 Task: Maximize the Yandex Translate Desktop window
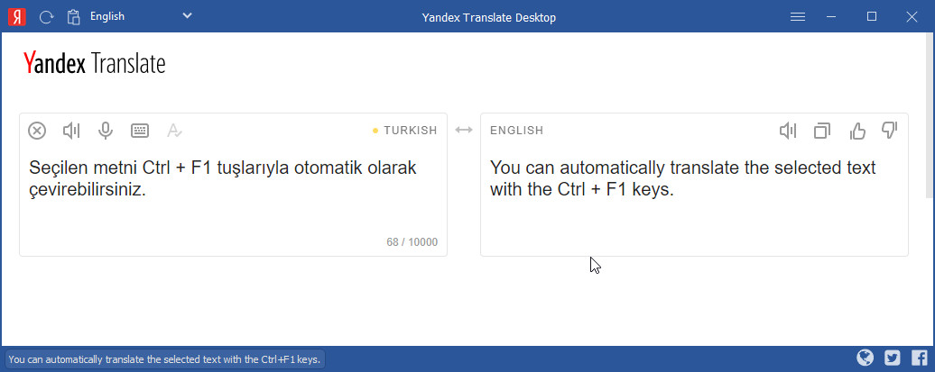(872, 17)
